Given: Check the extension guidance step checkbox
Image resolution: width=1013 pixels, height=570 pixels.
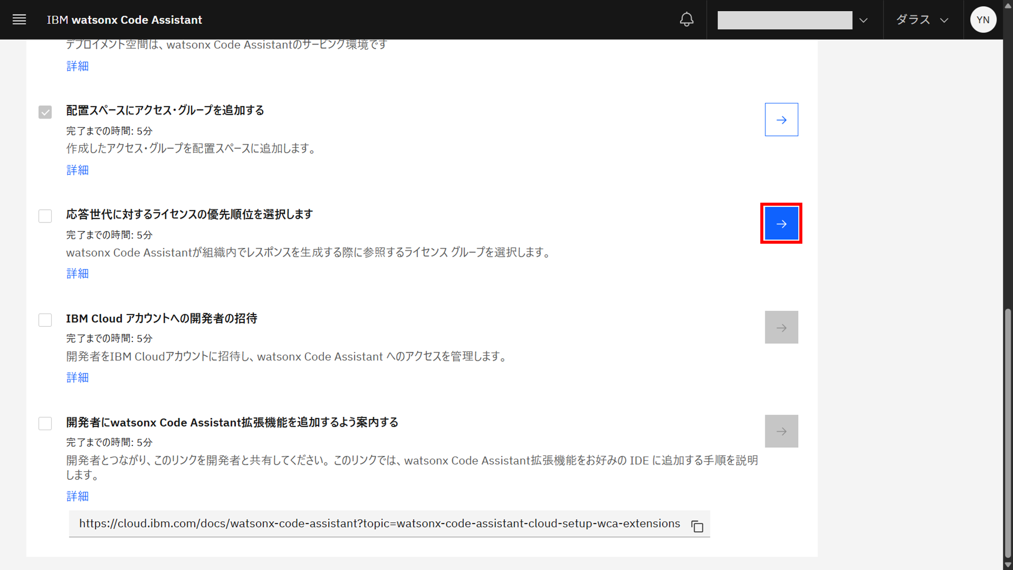Looking at the screenshot, I should pos(45,424).
